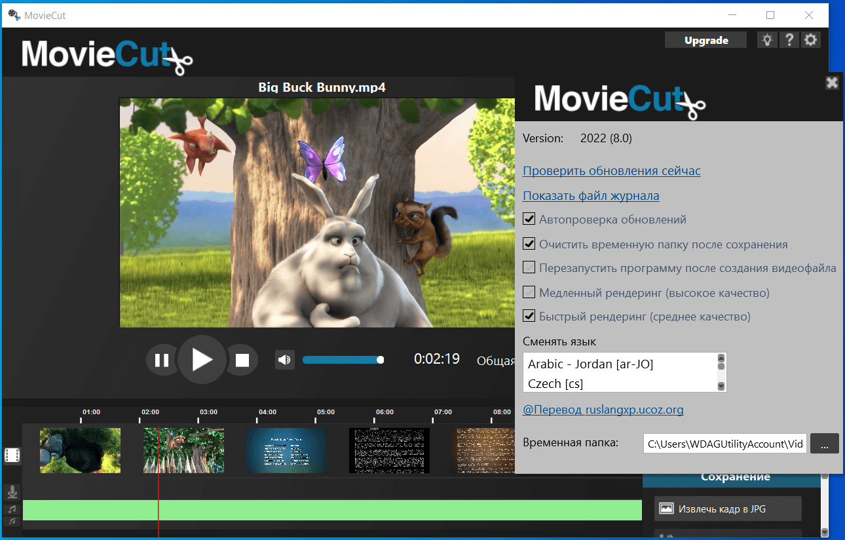Image resolution: width=845 pixels, height=540 pixels.
Task: Click the '...' browse folder button
Action: tap(825, 444)
